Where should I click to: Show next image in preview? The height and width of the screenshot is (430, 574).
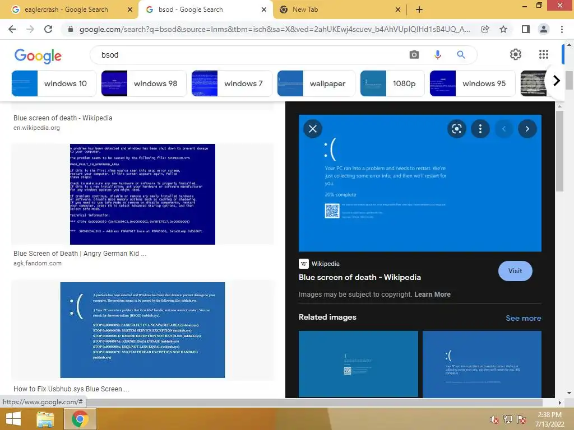coord(527,129)
